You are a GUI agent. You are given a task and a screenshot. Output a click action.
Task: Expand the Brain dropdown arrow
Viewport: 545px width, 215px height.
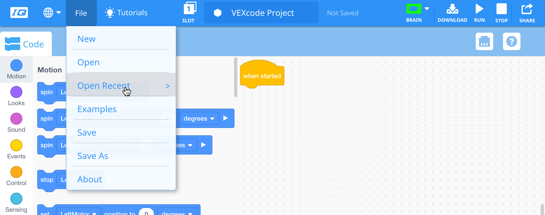(x=427, y=9)
